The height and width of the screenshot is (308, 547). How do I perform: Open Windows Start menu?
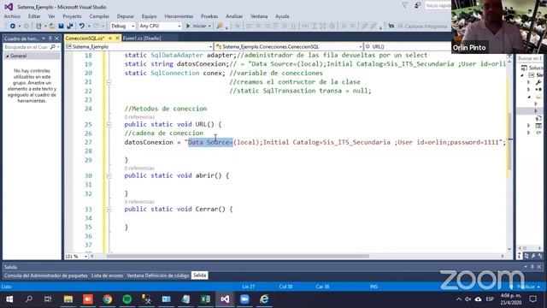9,299
